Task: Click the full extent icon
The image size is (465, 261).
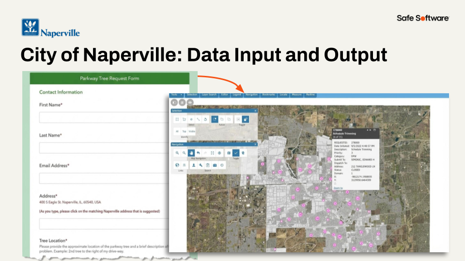Action: click(x=212, y=153)
